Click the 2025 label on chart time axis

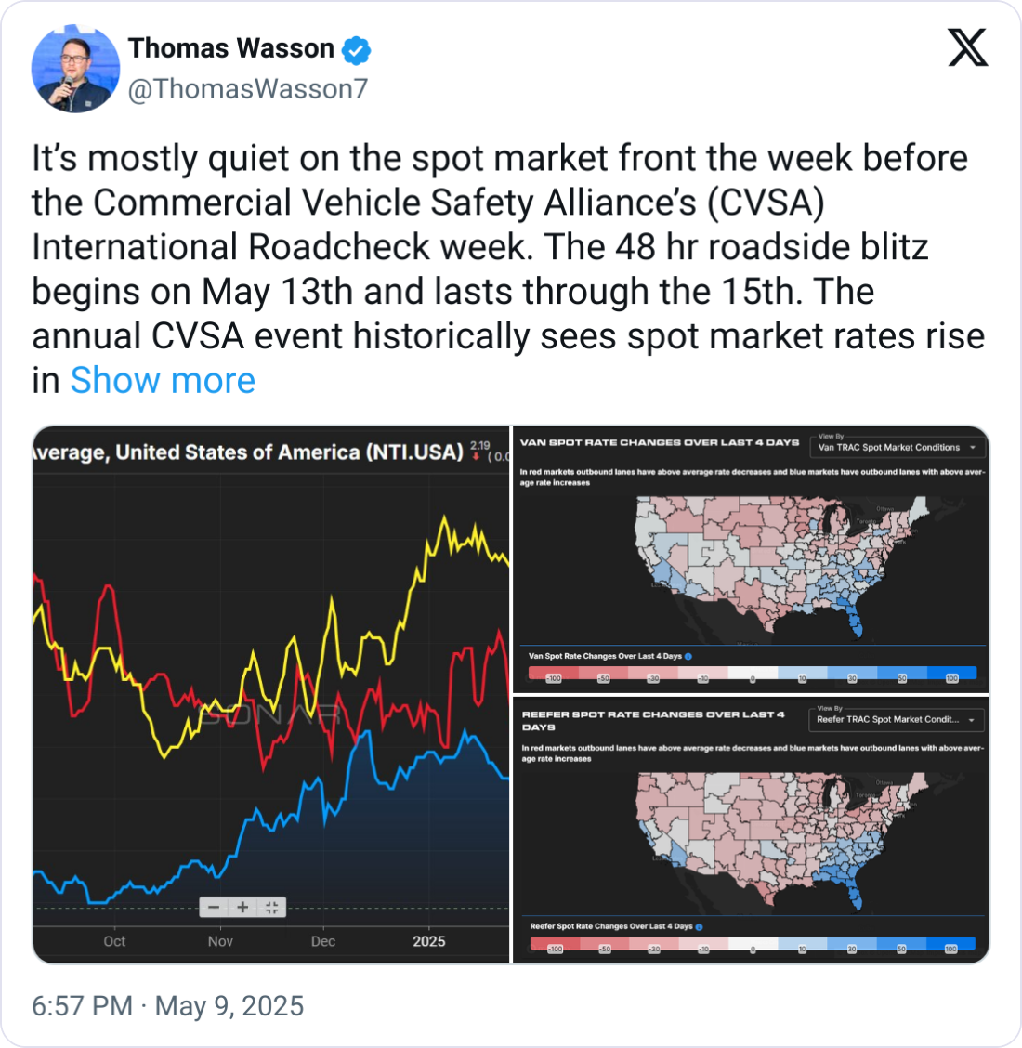[429, 941]
